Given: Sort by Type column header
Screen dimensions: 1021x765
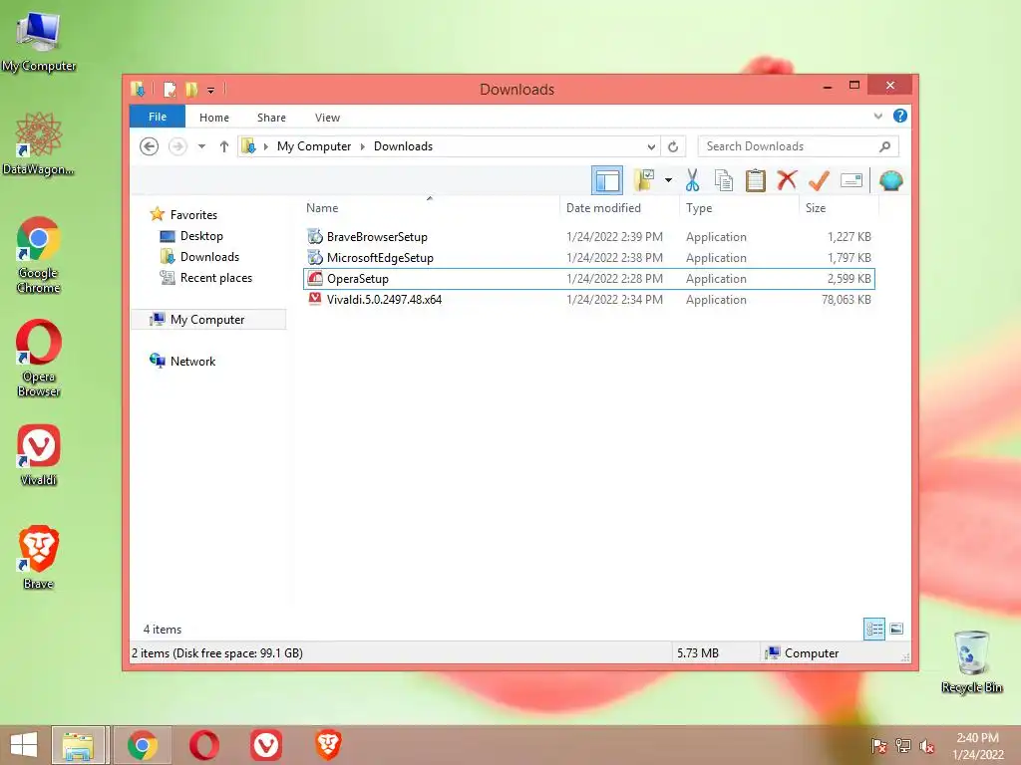Looking at the screenshot, I should tap(699, 207).
